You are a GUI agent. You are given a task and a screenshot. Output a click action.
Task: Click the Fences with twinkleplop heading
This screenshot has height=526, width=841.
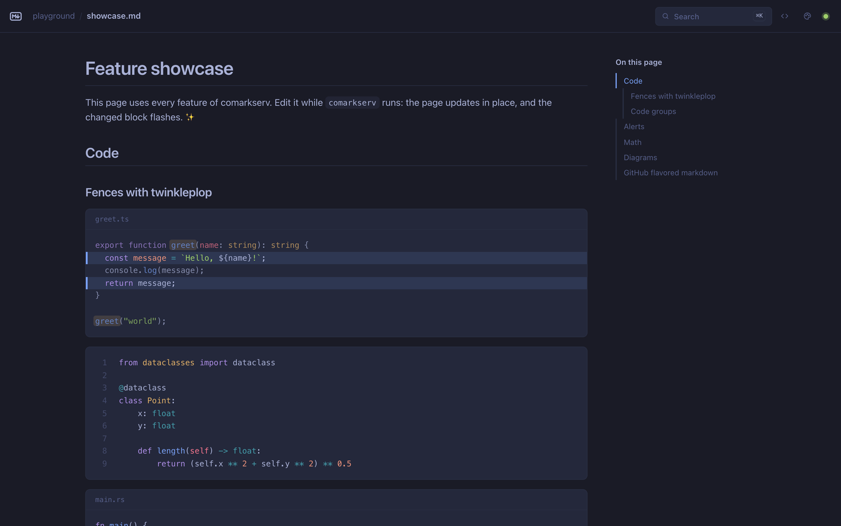point(148,192)
